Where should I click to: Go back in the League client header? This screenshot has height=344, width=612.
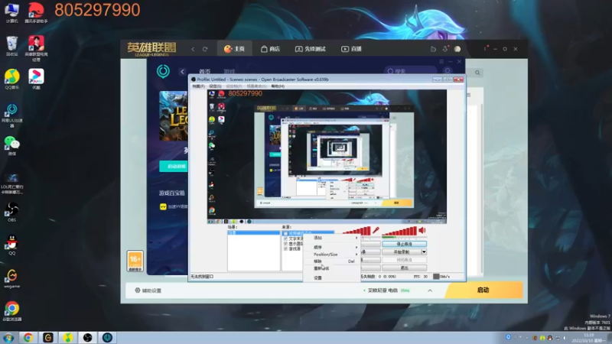click(193, 49)
